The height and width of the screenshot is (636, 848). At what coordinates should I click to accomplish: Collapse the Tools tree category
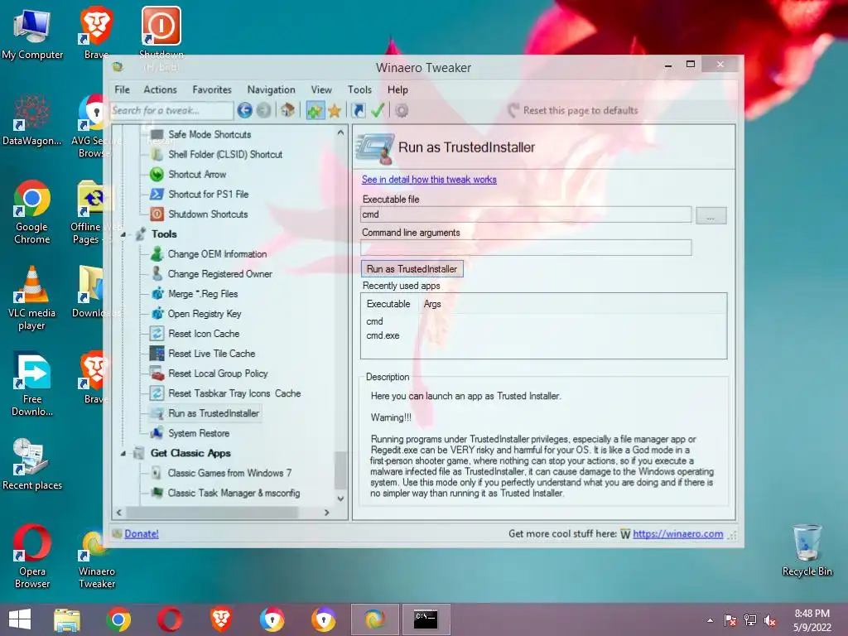click(123, 234)
